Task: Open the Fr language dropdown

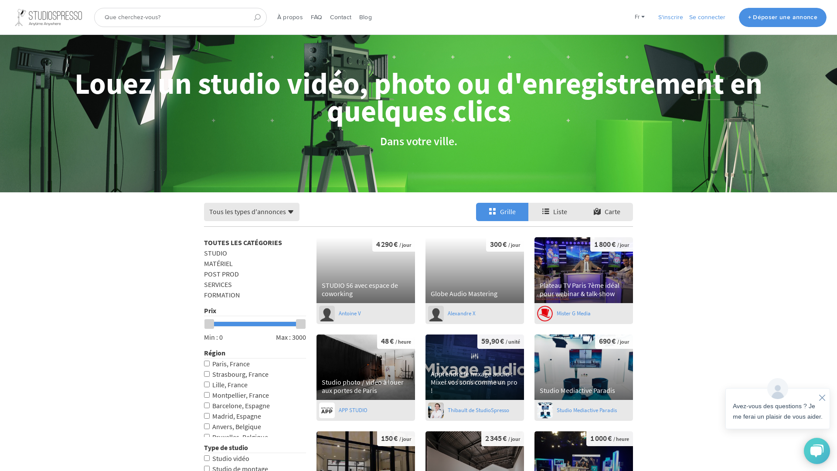Action: (x=640, y=17)
